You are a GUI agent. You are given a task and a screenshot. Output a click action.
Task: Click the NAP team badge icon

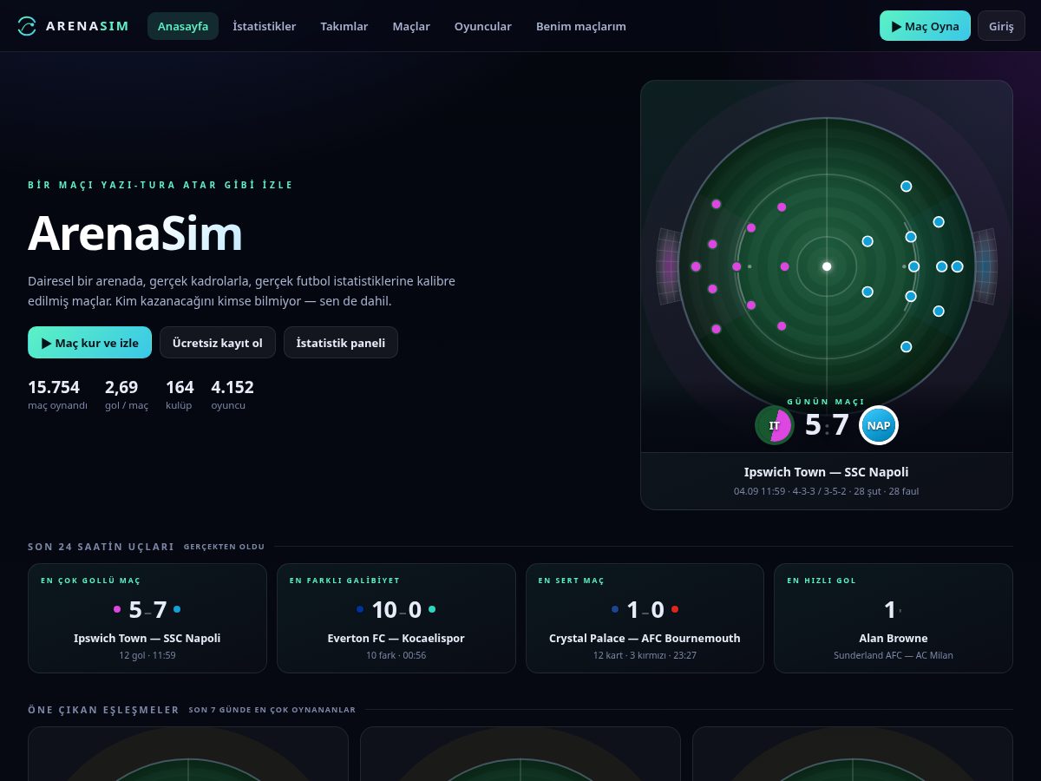point(879,425)
